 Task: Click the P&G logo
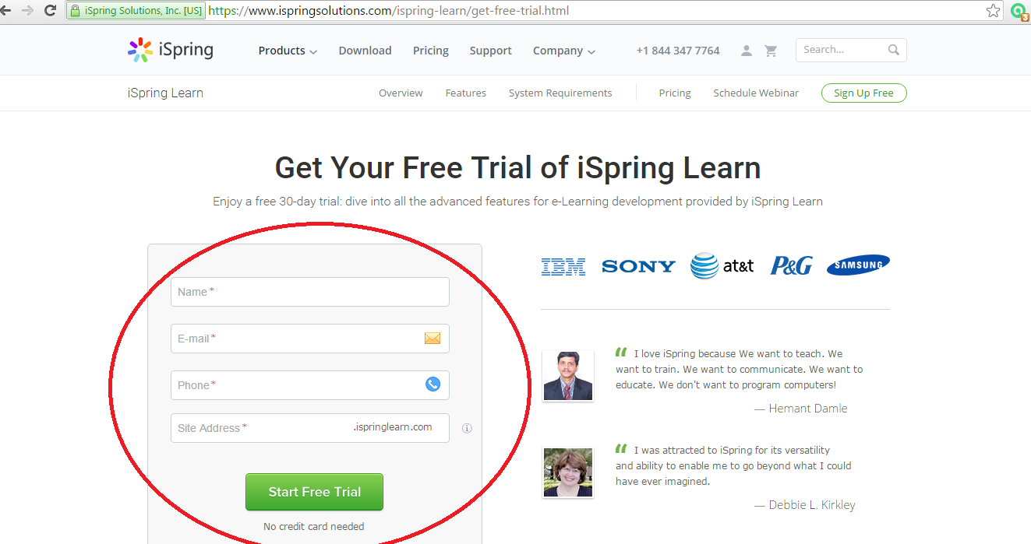(791, 266)
